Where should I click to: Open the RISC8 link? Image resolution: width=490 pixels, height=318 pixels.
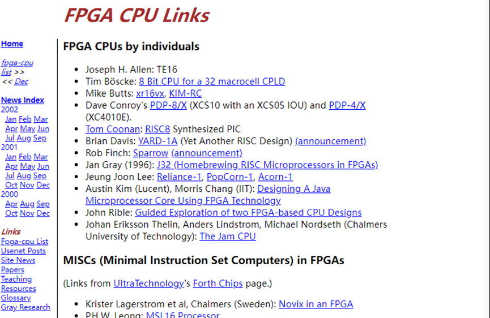tap(157, 129)
